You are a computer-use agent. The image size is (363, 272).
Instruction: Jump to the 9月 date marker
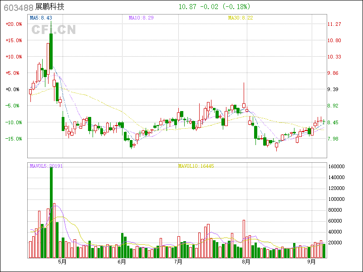(x=311, y=262)
